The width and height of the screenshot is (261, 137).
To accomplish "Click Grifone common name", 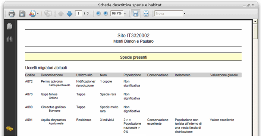I will (53, 98).
